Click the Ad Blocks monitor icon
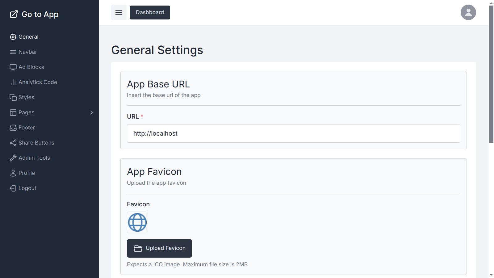 [x=13, y=67]
